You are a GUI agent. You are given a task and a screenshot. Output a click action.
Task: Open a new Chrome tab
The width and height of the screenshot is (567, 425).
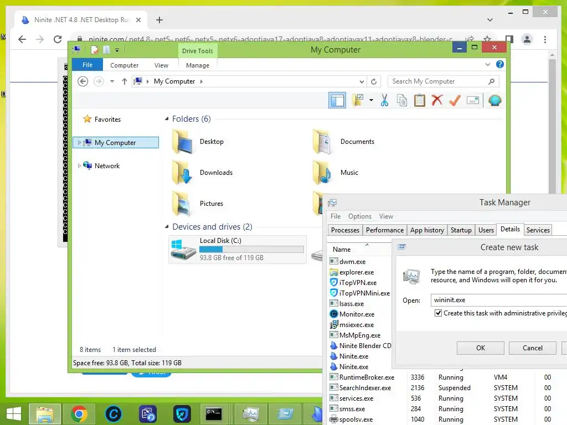(159, 20)
